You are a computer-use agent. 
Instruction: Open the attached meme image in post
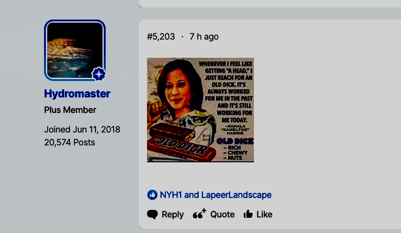click(200, 110)
